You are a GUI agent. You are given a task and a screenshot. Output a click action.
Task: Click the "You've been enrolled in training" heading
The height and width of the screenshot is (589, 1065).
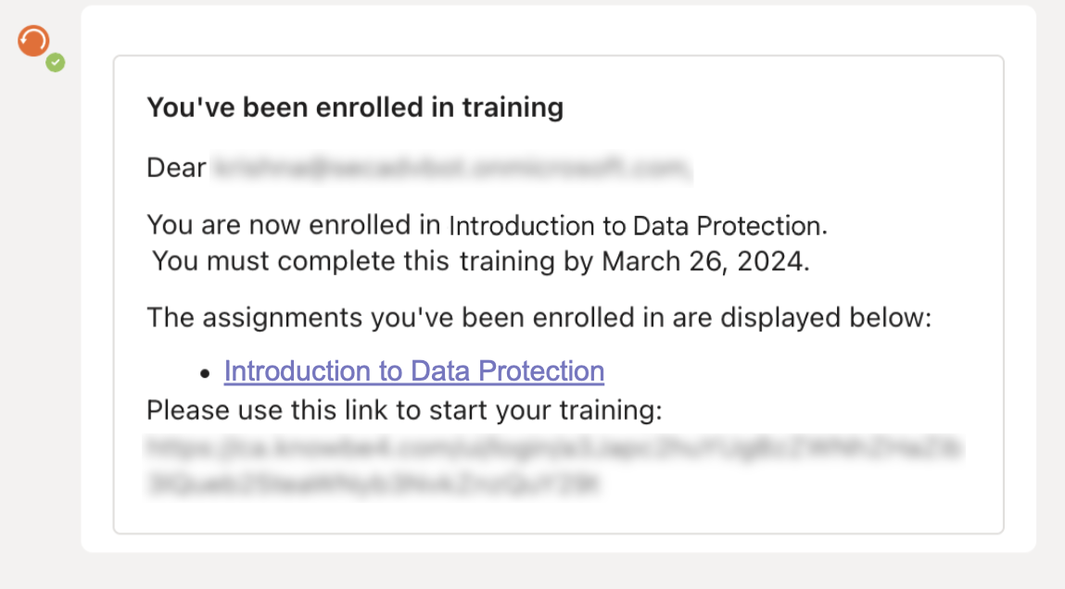click(x=355, y=107)
